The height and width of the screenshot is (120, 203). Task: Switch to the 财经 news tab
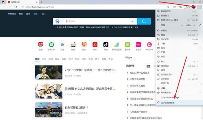coord(70,59)
